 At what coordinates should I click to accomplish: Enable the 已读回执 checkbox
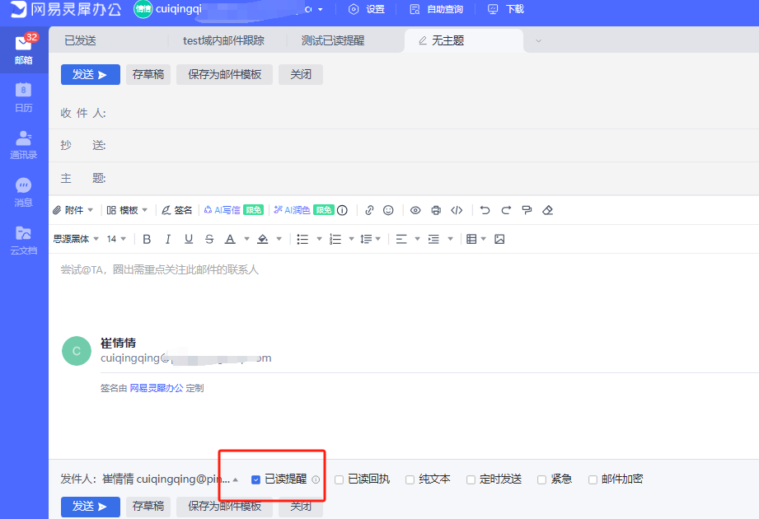340,479
